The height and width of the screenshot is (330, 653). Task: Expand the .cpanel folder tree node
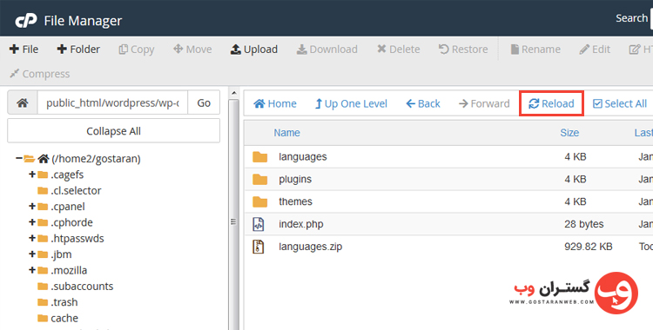(32, 206)
